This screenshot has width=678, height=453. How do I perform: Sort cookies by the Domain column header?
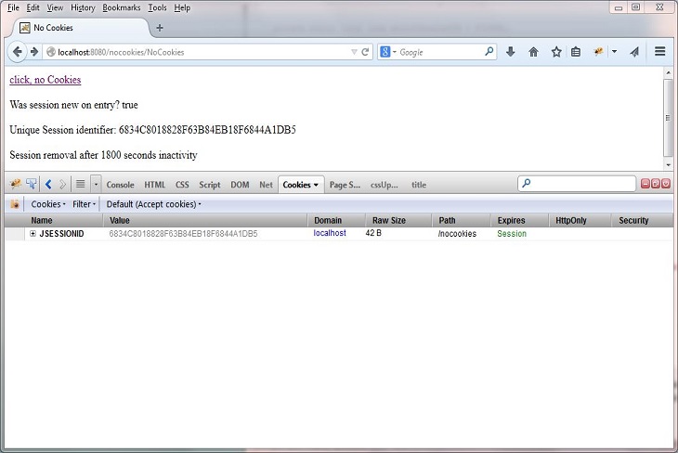(x=336, y=220)
